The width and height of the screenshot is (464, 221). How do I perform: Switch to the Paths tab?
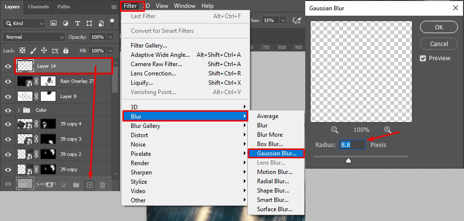click(63, 6)
